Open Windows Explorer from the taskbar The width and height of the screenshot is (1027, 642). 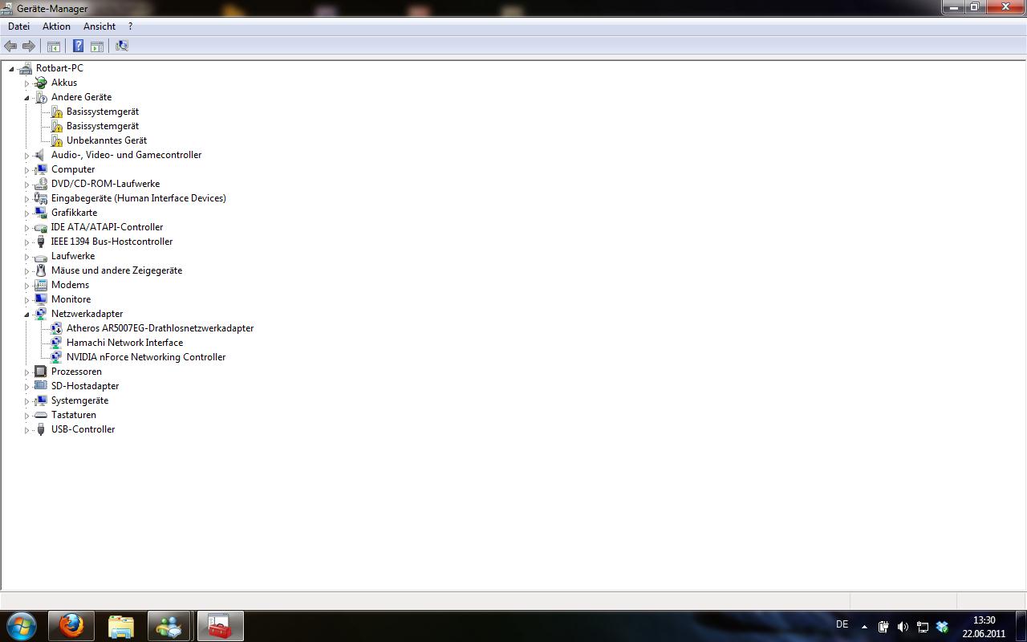121,626
